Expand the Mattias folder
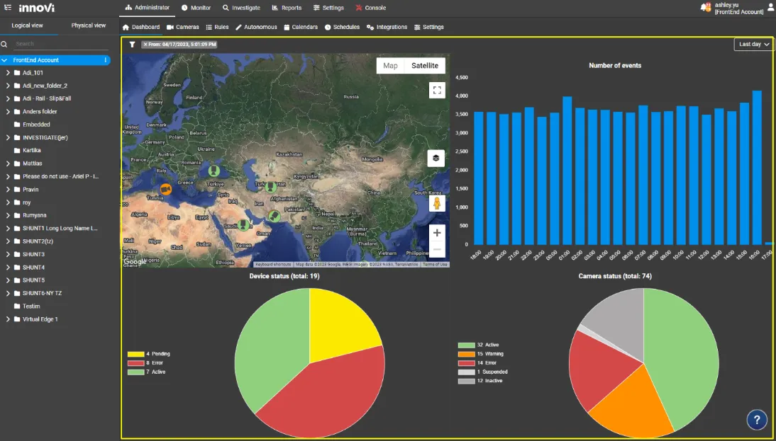776x441 pixels. pyautogui.click(x=8, y=164)
